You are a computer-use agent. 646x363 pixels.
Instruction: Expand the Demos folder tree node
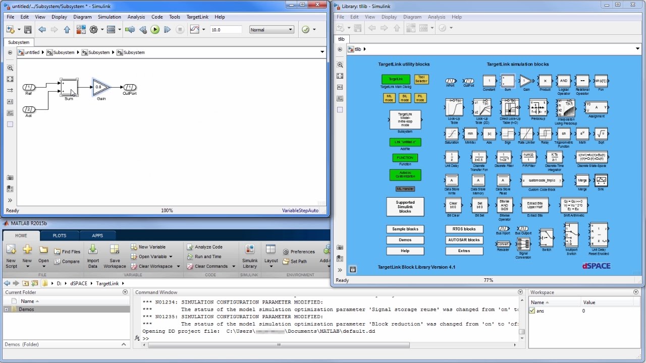6,309
